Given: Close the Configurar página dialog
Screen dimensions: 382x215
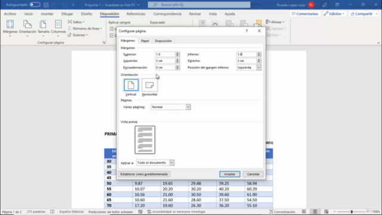Looking at the screenshot, I should [259, 31].
